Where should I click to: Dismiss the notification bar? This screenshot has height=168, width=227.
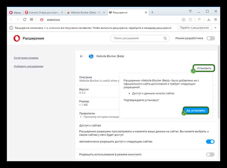tap(215, 27)
